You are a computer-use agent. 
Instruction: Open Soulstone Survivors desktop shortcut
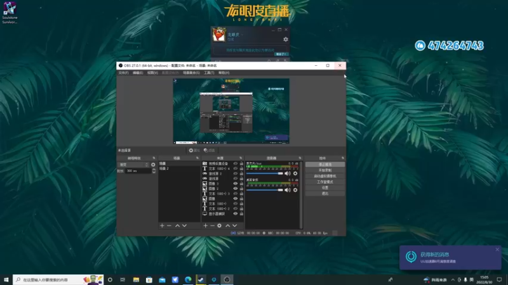click(x=10, y=12)
